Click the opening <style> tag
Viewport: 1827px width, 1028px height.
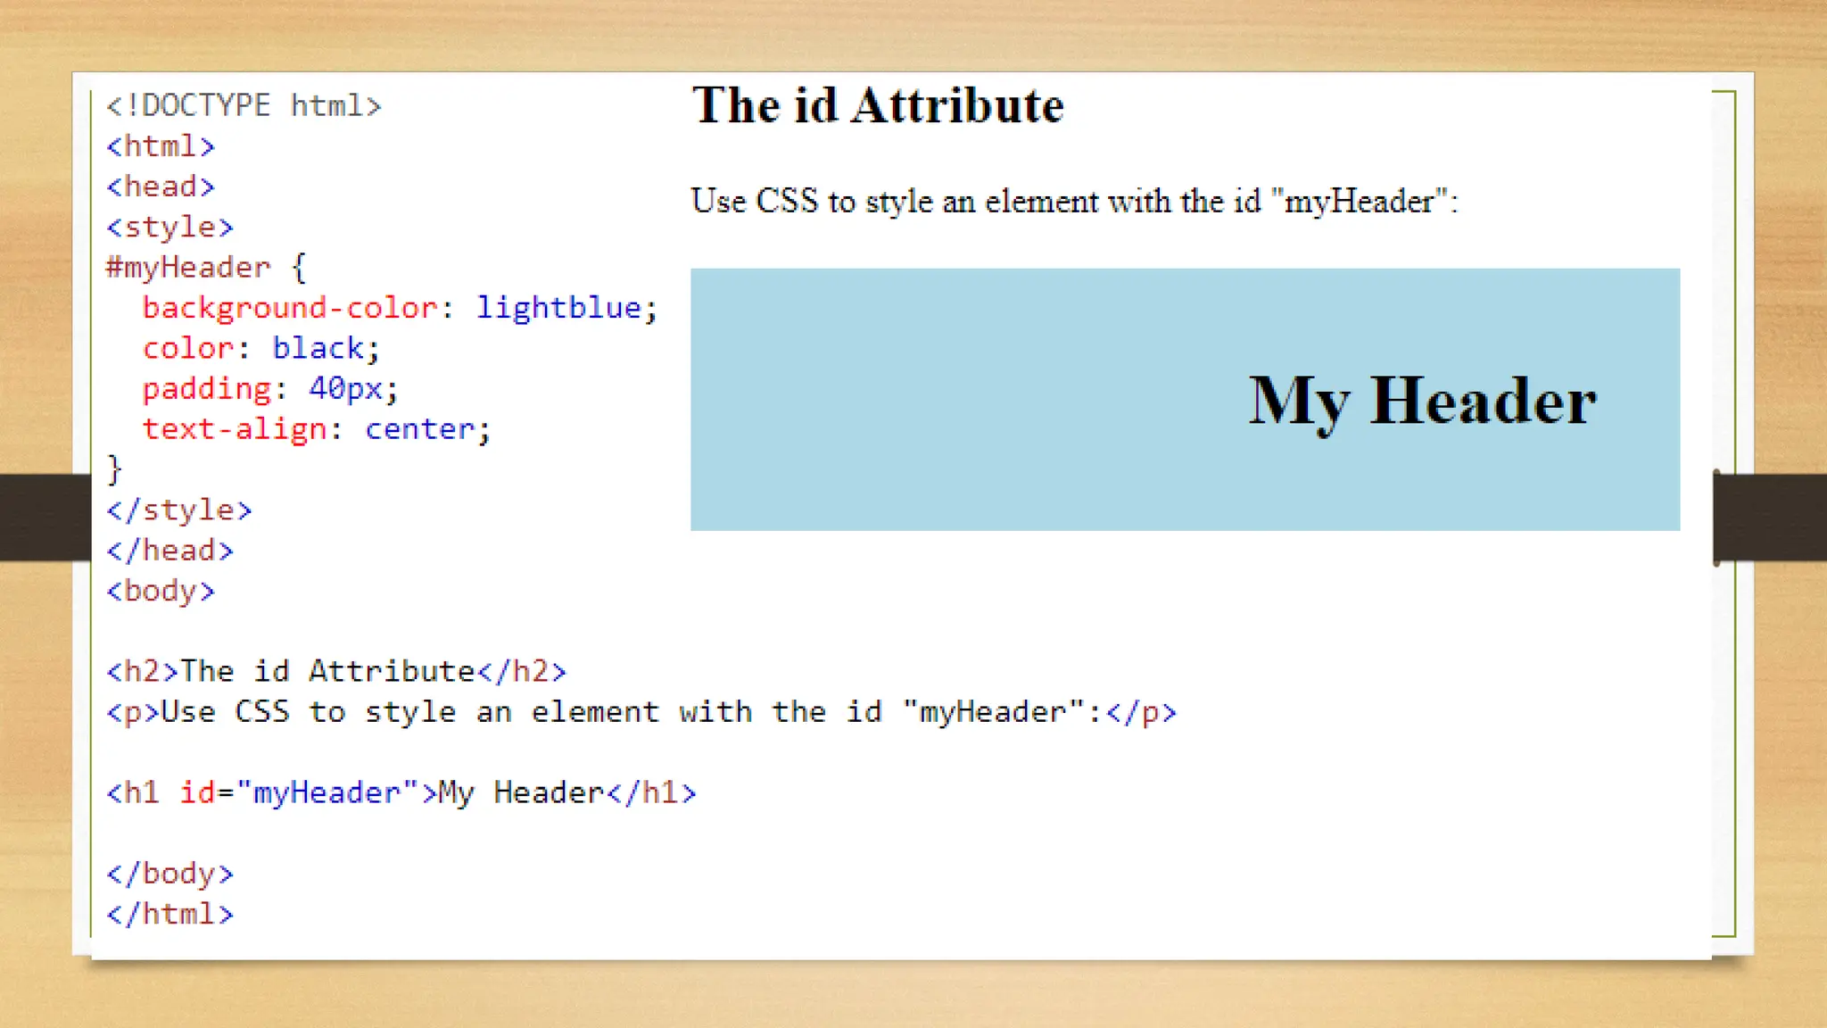(169, 227)
